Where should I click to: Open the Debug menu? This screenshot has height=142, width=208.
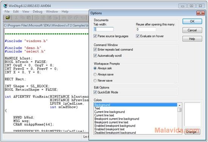click(38, 12)
